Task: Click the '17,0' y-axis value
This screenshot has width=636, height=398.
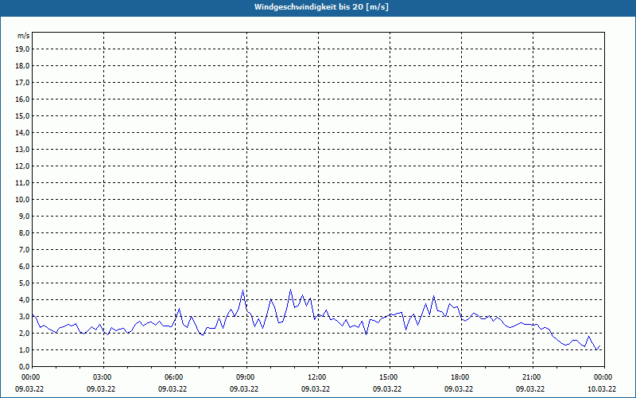Action: coord(22,83)
